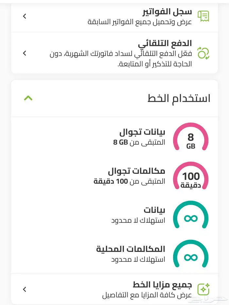The width and height of the screenshot is (229, 305).
Task: Tap the جميع مزايا الخط link title
Action: point(162,284)
